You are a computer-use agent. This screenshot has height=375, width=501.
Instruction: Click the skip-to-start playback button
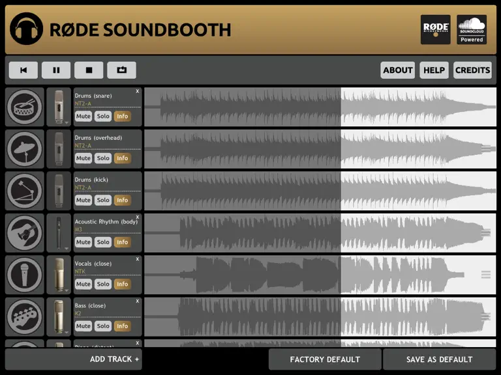pyautogui.click(x=23, y=70)
